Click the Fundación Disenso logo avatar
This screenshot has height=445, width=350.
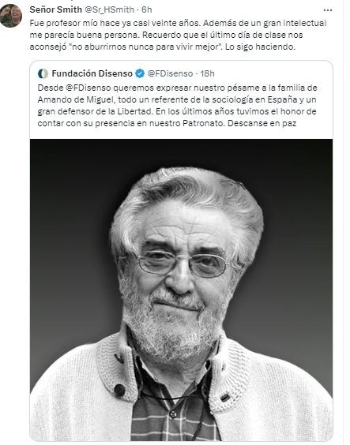coord(43,74)
